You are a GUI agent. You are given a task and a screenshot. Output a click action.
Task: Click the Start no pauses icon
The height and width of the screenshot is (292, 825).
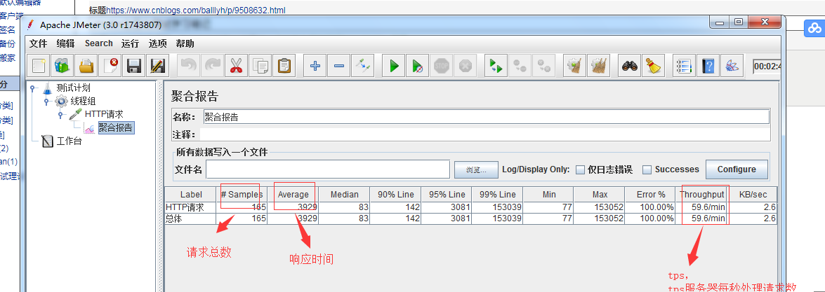(418, 67)
